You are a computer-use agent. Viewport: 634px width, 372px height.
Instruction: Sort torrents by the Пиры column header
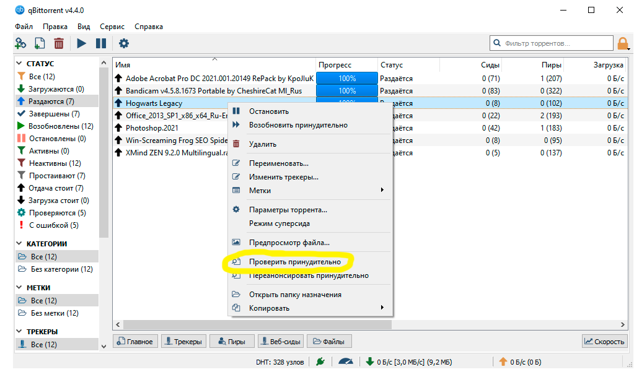532,64
